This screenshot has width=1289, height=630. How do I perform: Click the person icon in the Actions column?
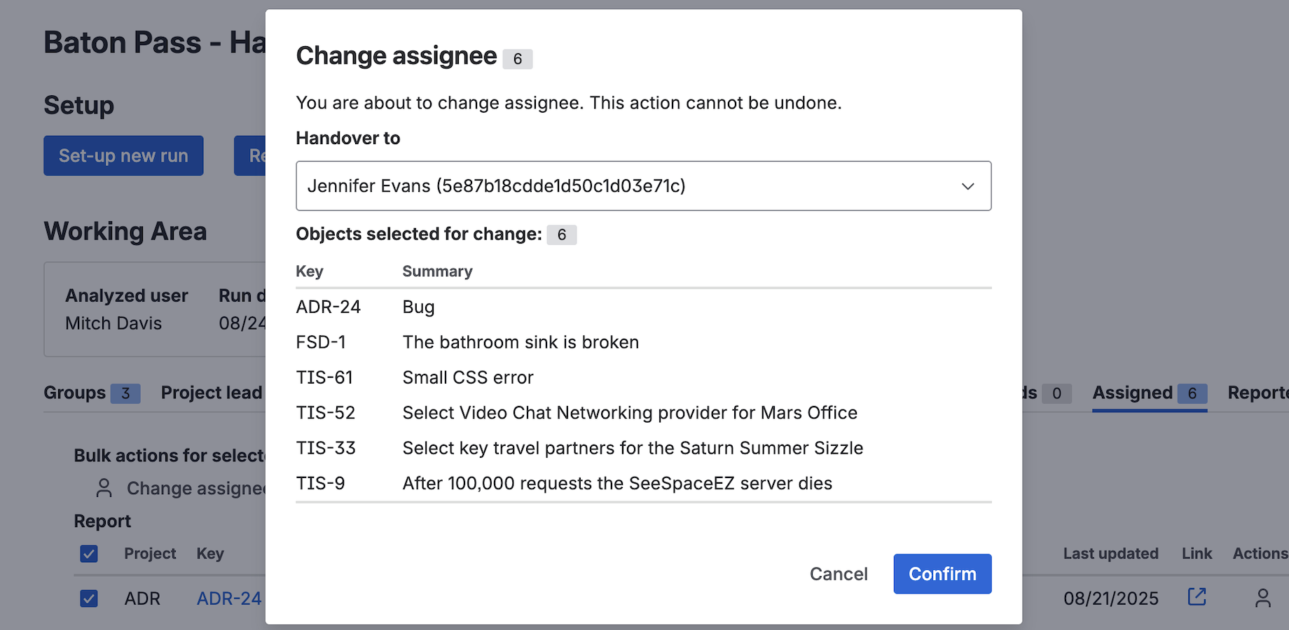[1262, 598]
